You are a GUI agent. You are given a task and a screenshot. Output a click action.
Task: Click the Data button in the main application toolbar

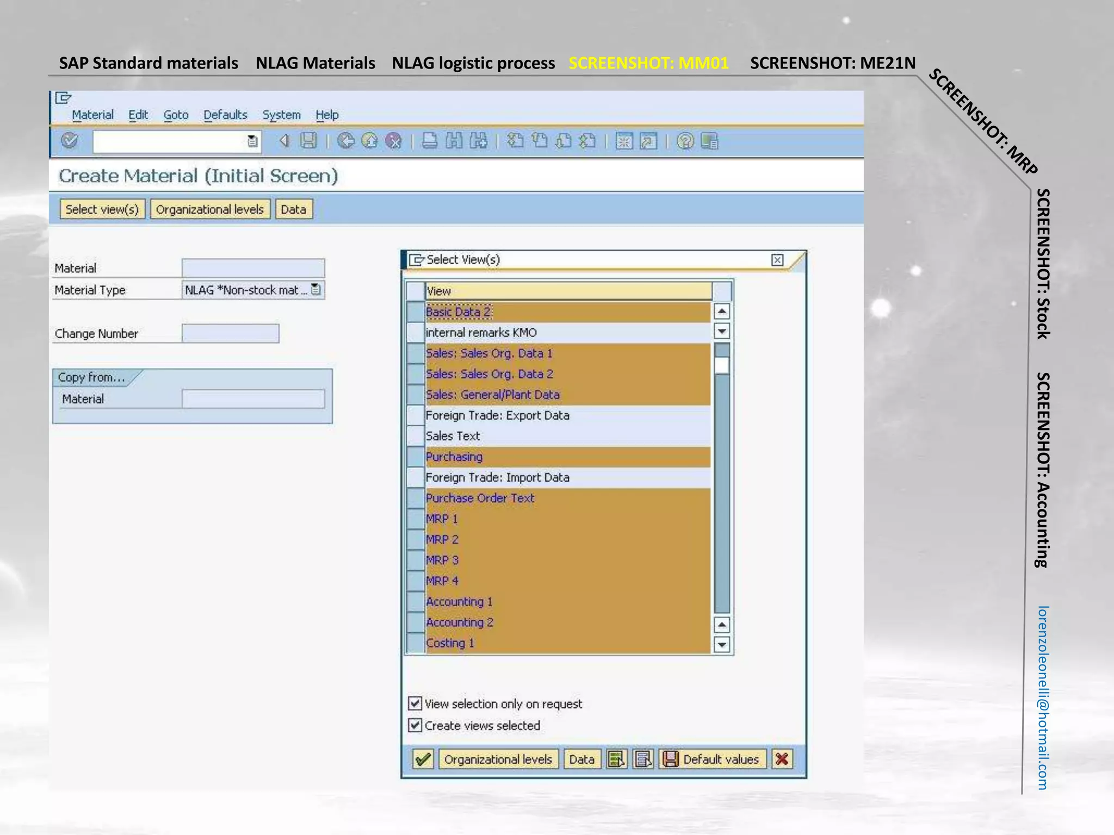pos(294,209)
